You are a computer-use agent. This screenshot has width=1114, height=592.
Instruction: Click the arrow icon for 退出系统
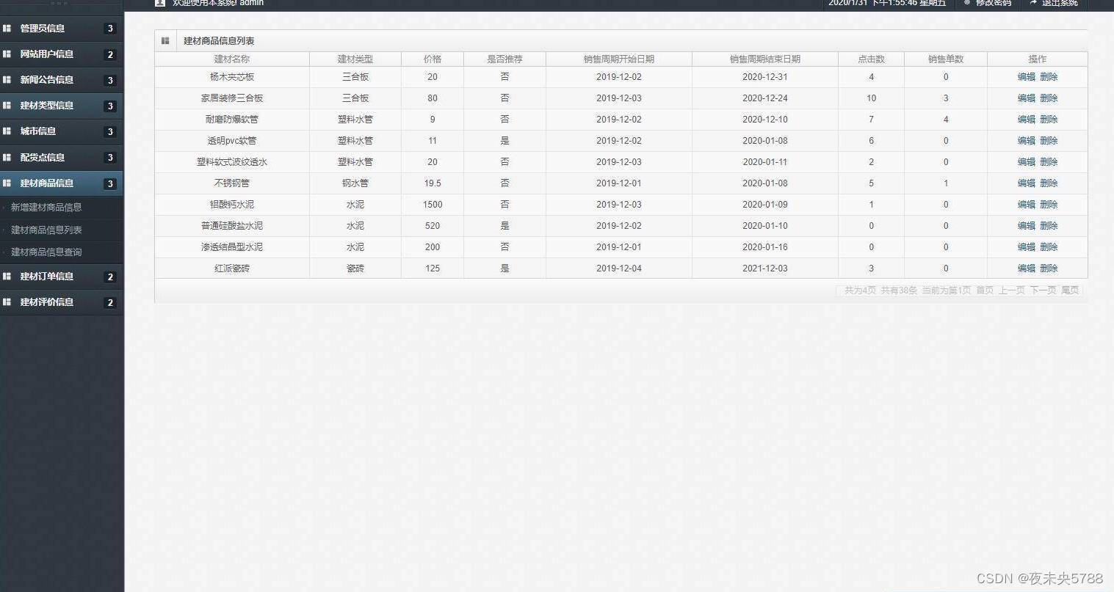coord(1033,3)
